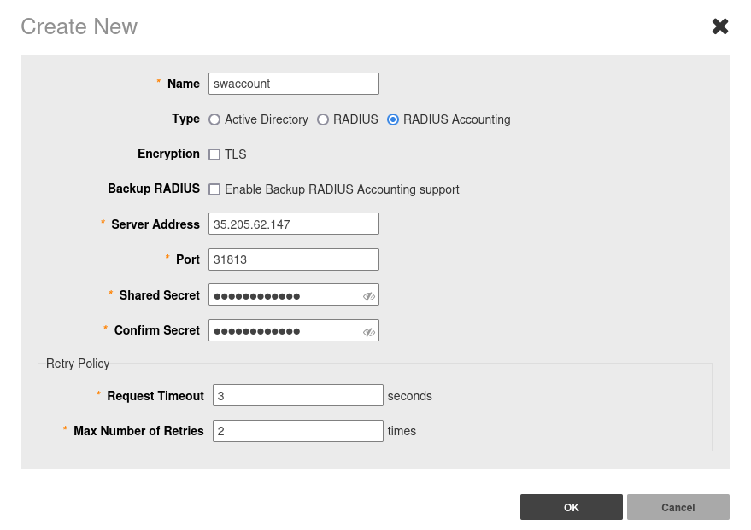This screenshot has width=751, height=530.
Task: Select the Request Timeout seconds field
Action: (297, 395)
